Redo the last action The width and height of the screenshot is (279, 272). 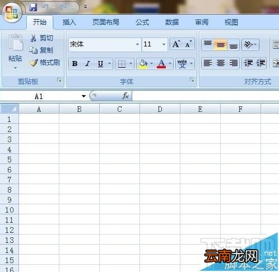63,7
